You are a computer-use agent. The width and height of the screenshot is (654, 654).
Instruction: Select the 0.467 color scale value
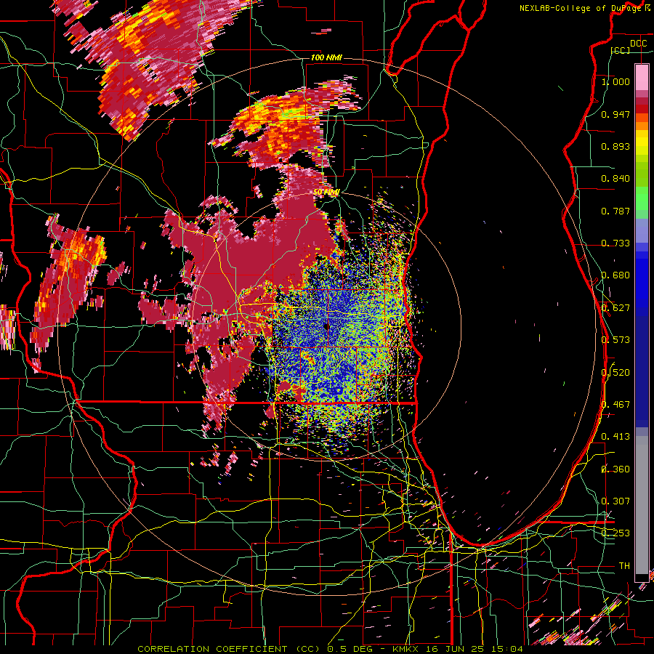coord(615,405)
